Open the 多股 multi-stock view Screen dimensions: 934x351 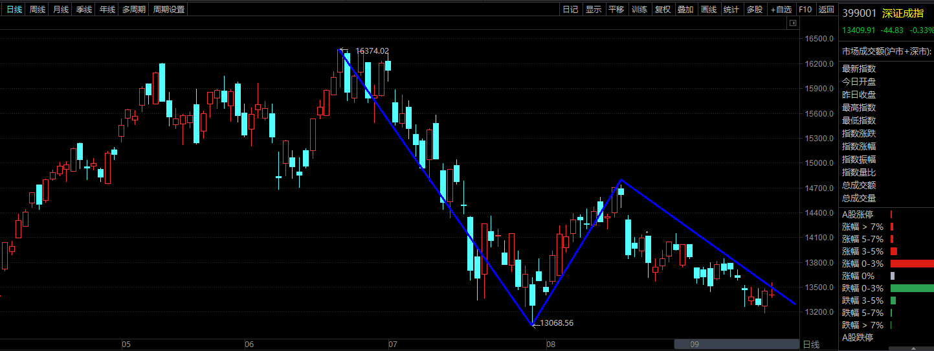pos(755,10)
